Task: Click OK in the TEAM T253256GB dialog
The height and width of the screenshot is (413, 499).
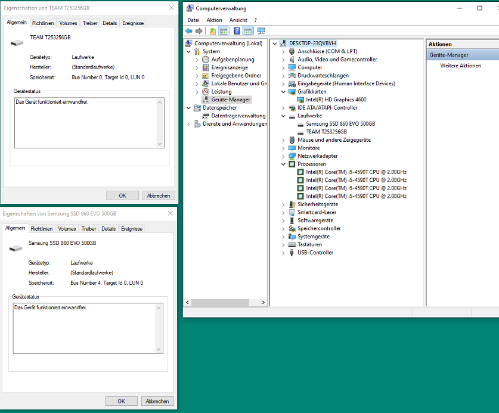Action: pos(122,195)
